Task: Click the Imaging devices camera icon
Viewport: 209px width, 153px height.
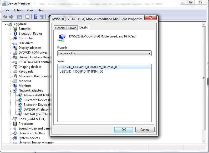Action: pos(15,67)
